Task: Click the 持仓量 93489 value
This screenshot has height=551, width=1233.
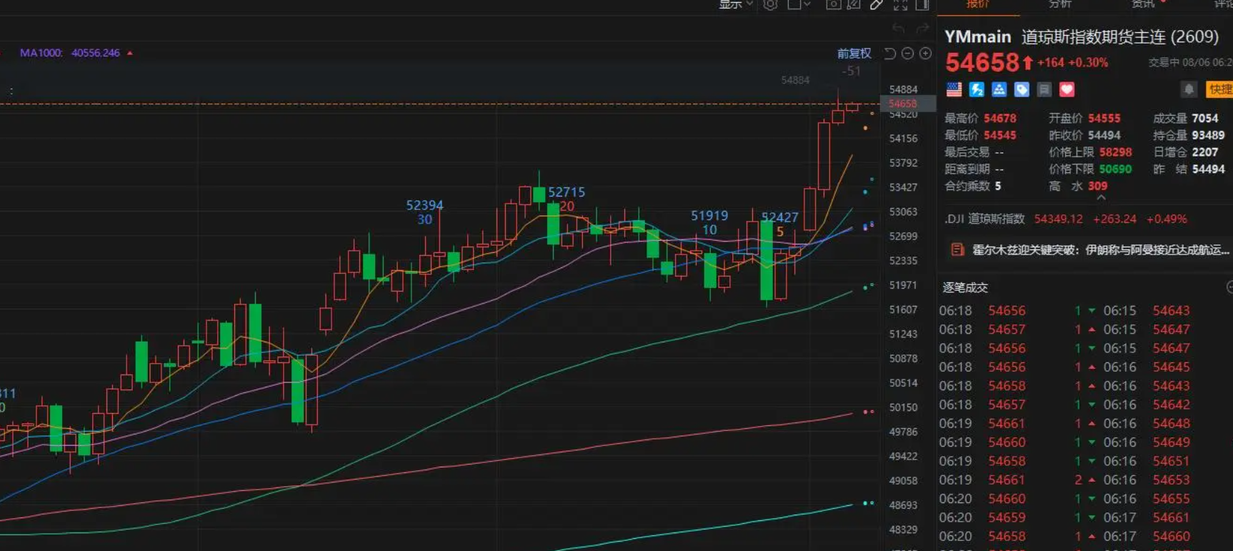Action: tap(1208, 135)
